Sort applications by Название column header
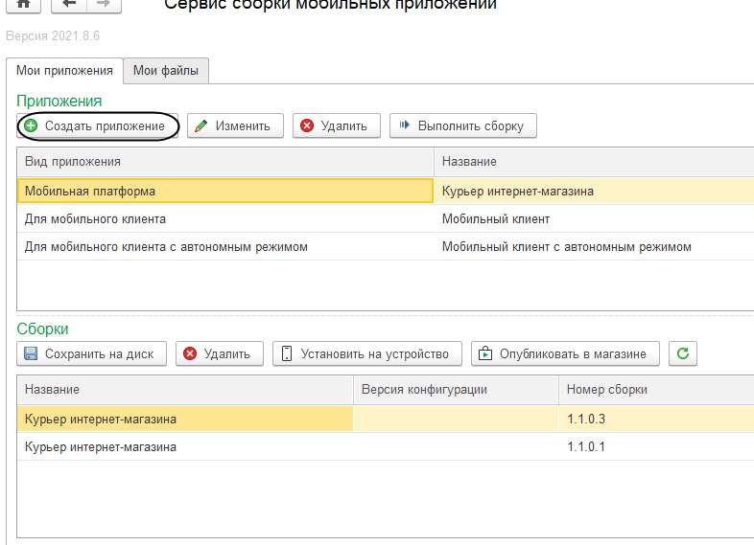754x545 pixels. (x=594, y=162)
